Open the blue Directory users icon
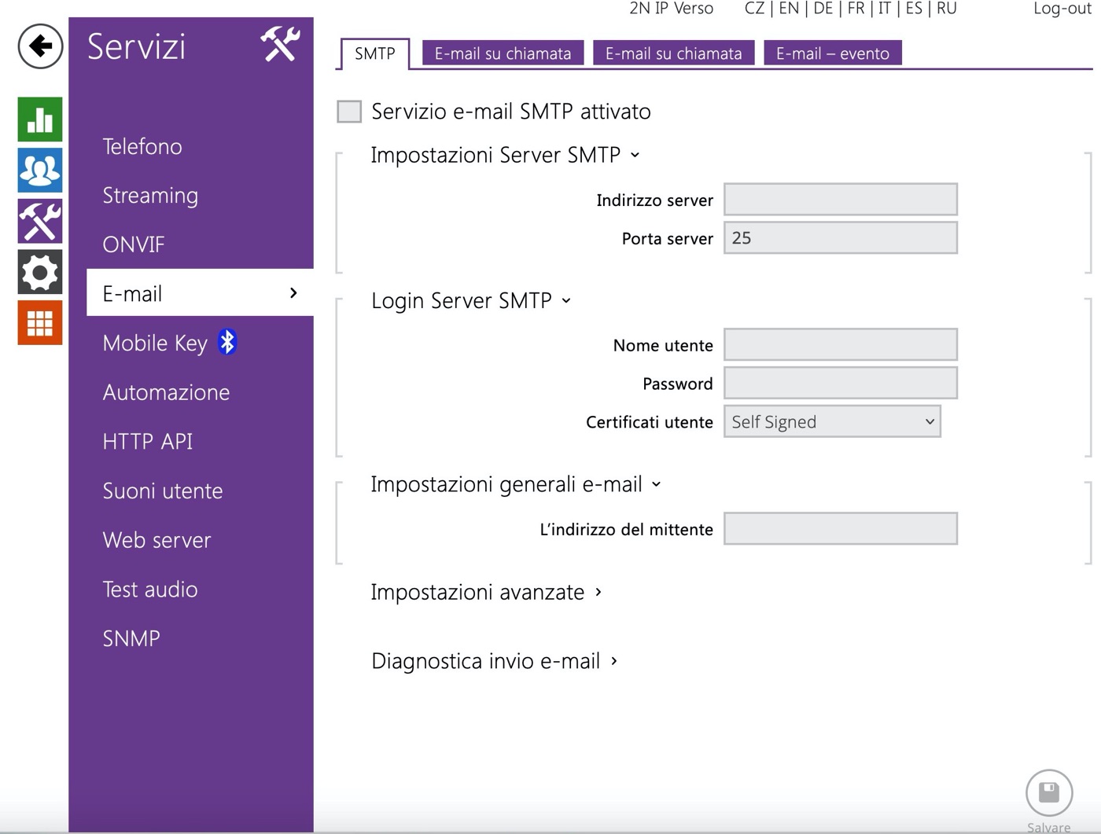The width and height of the screenshot is (1101, 834). [40, 170]
